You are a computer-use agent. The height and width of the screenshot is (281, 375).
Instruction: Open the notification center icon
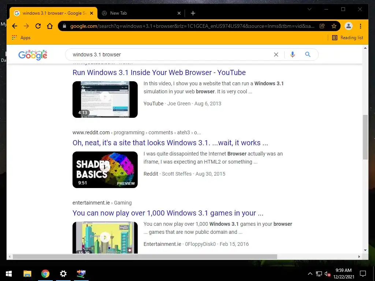[x=363, y=274]
